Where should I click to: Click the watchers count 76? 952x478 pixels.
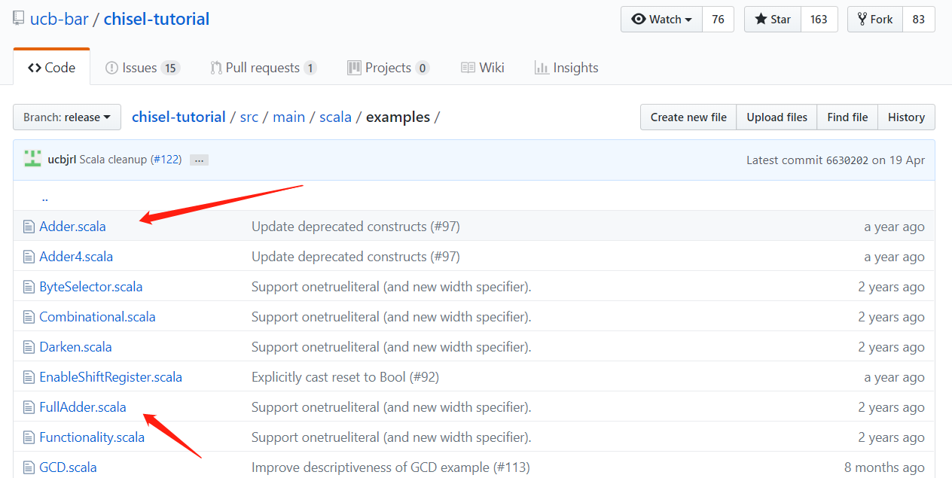point(718,20)
